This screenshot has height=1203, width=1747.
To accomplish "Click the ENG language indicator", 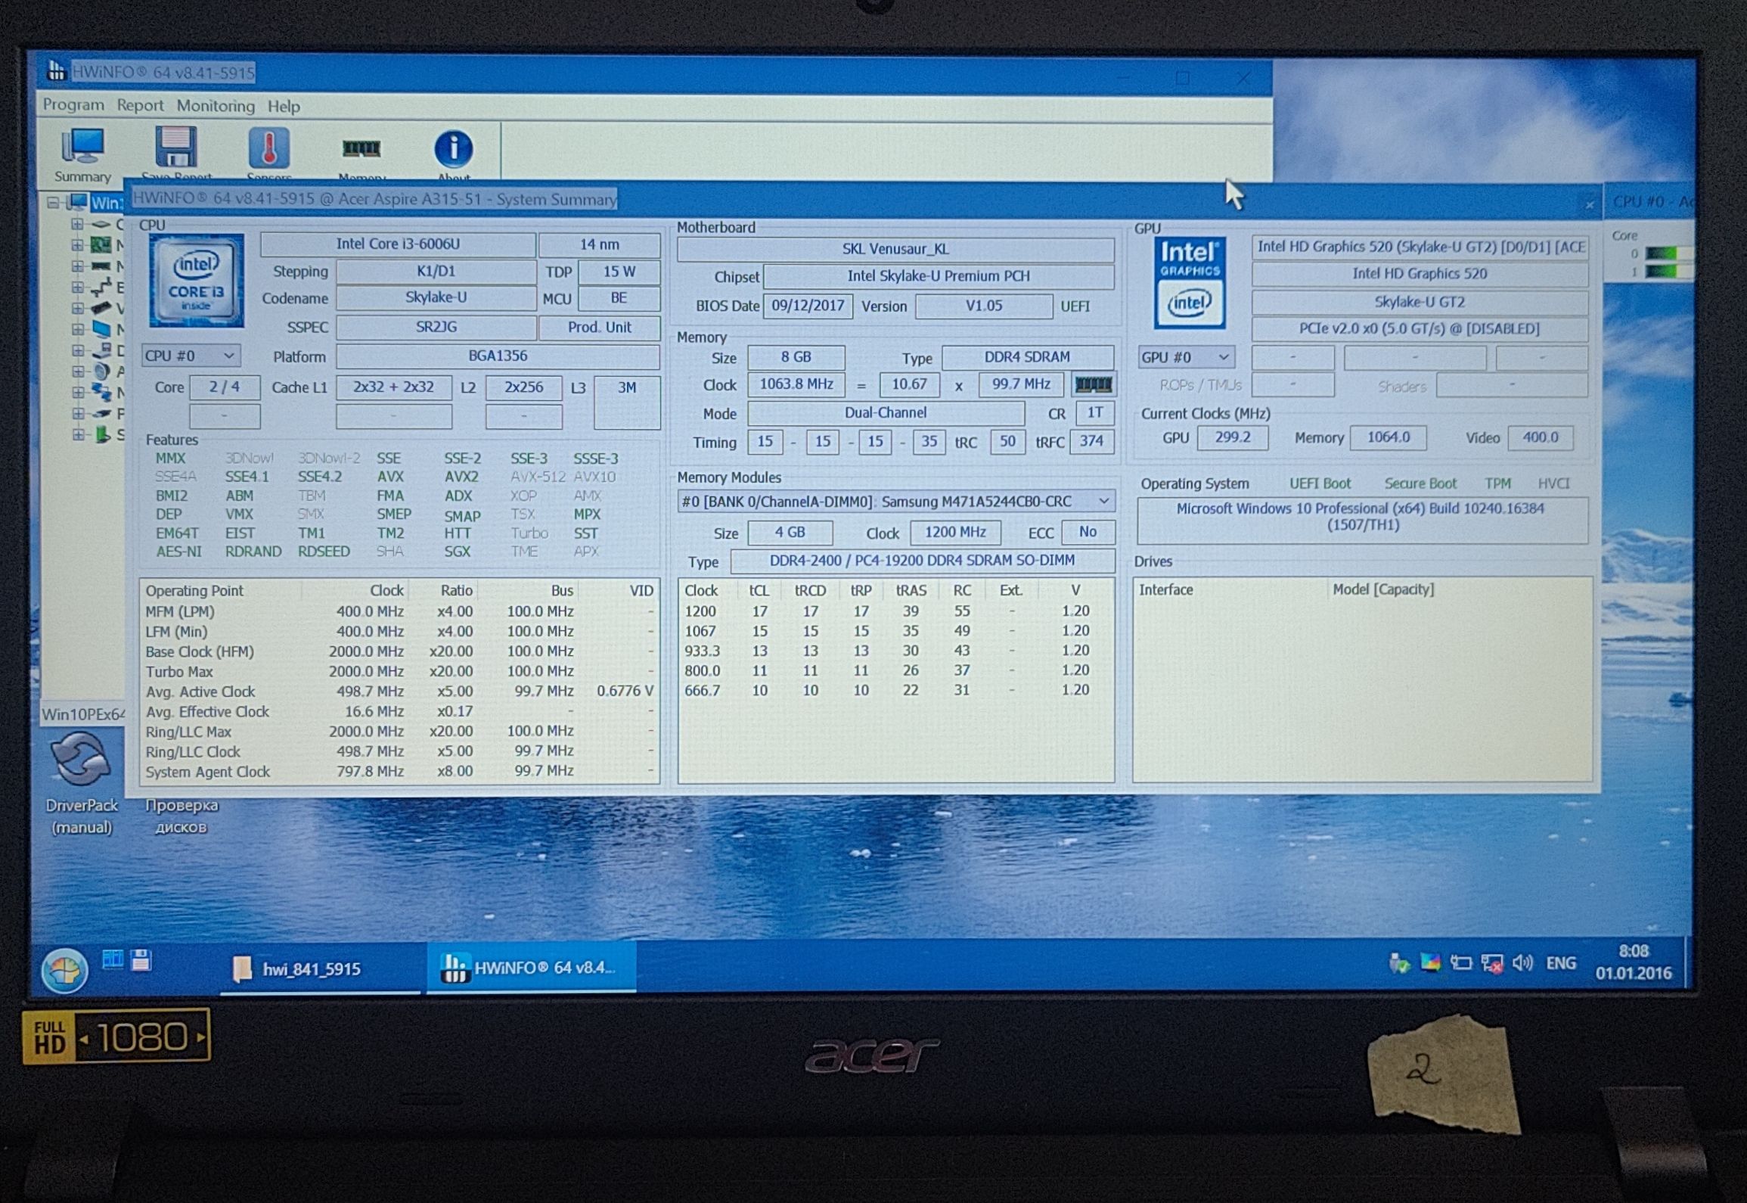I will pos(1561,963).
